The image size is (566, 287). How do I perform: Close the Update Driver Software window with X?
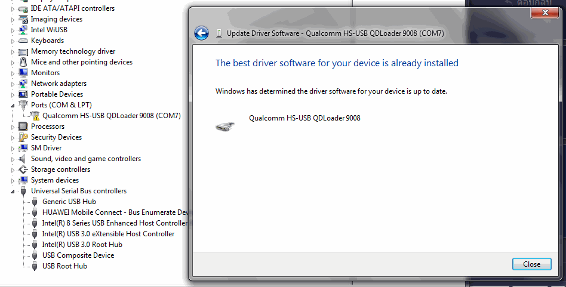coord(545,13)
